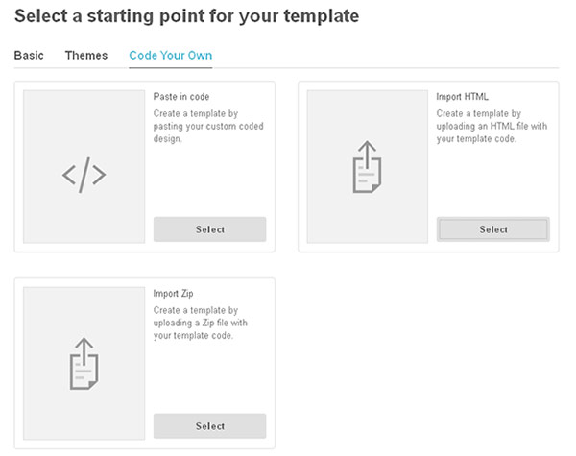Click the code brackets icon in Paste in code
This screenshot has width=576, height=456.
[84, 176]
